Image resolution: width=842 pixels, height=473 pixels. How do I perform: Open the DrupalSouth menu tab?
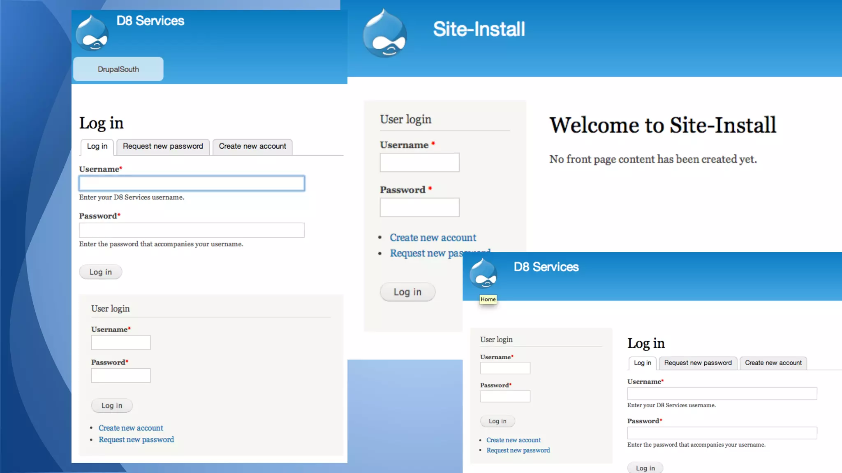[118, 69]
